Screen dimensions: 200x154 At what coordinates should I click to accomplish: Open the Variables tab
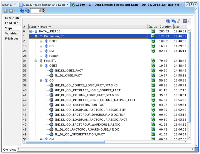click(11, 33)
